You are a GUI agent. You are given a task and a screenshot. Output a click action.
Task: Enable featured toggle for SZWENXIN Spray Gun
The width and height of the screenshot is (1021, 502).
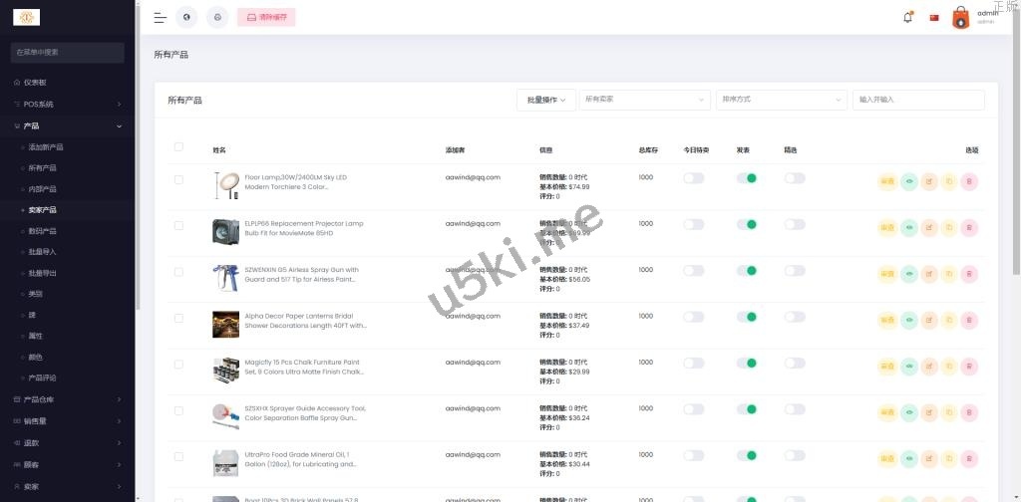tap(794, 271)
